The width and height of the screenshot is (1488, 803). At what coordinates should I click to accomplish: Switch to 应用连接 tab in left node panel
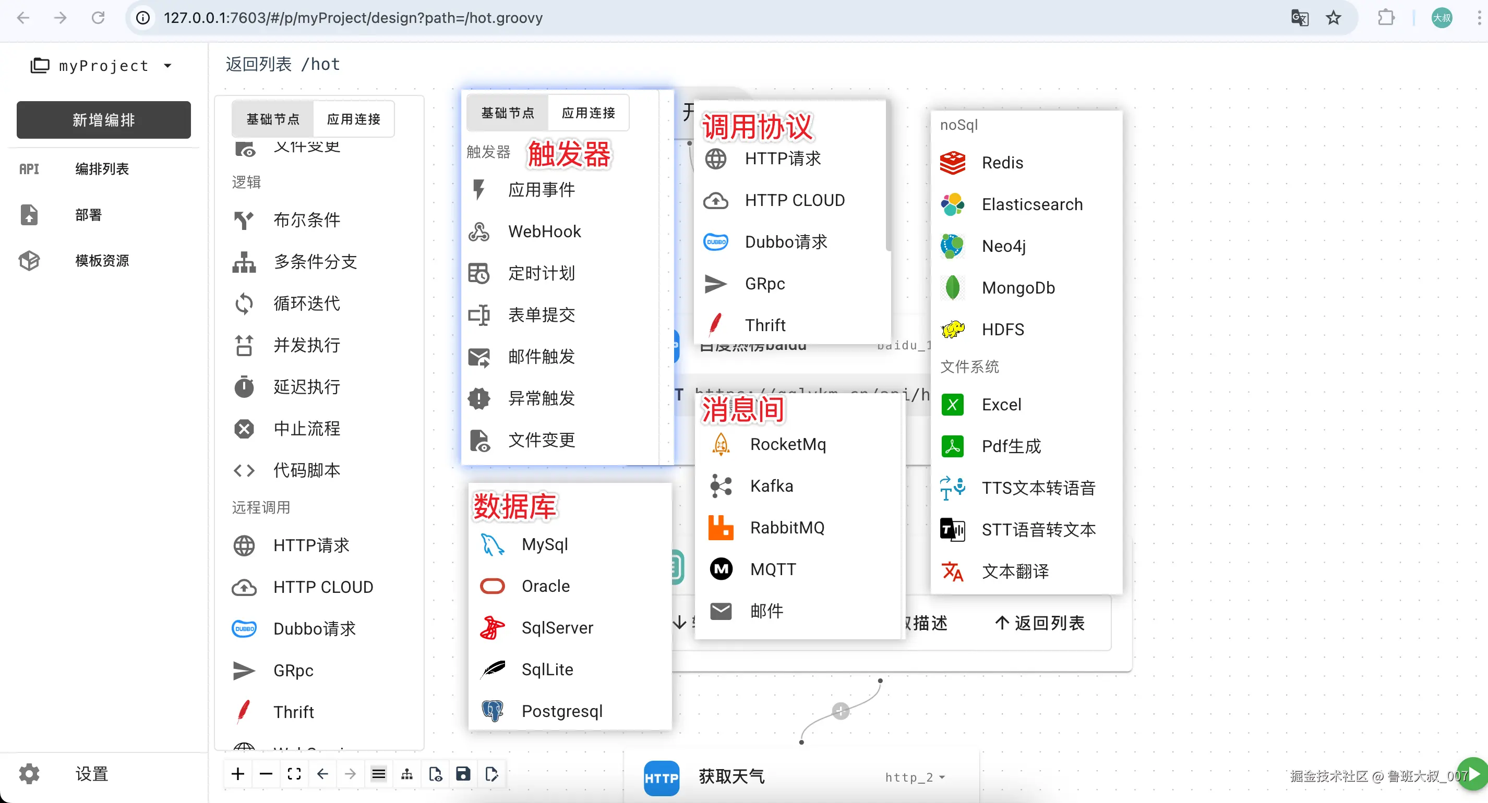point(354,119)
